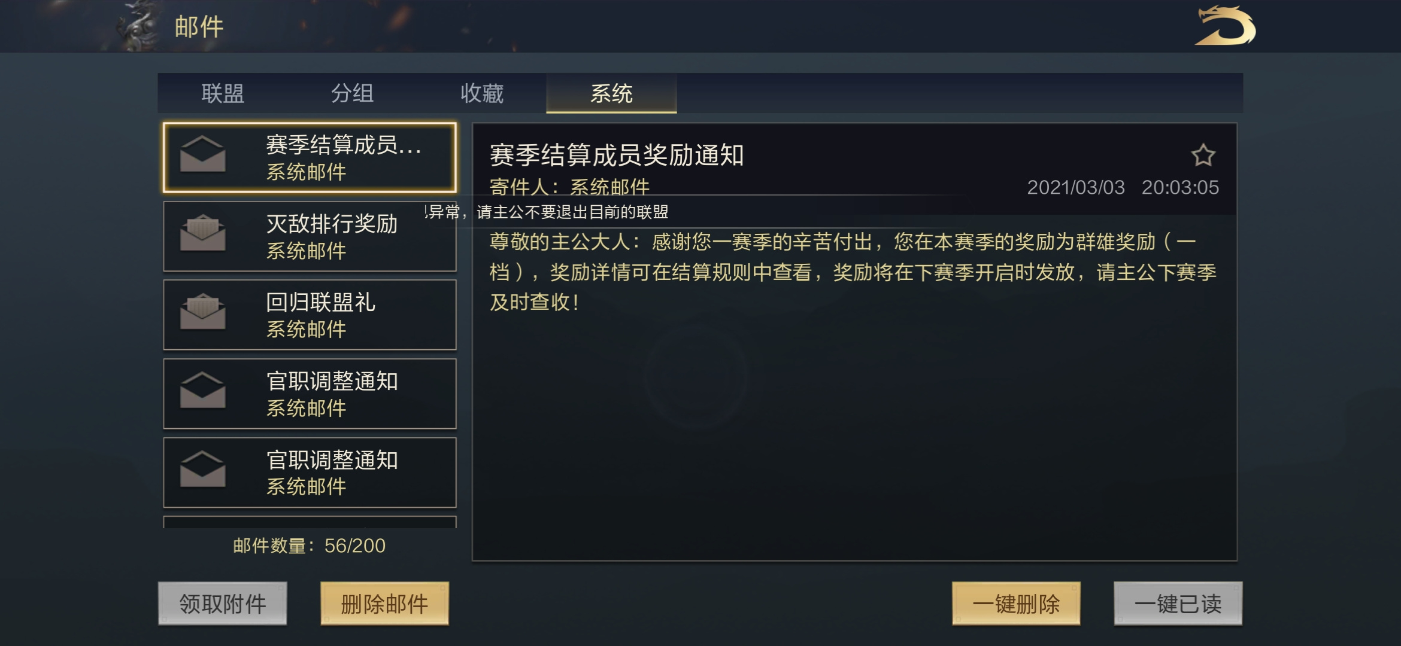Click the 邮件数量 56/200 counter
The width and height of the screenshot is (1401, 646).
tap(309, 546)
